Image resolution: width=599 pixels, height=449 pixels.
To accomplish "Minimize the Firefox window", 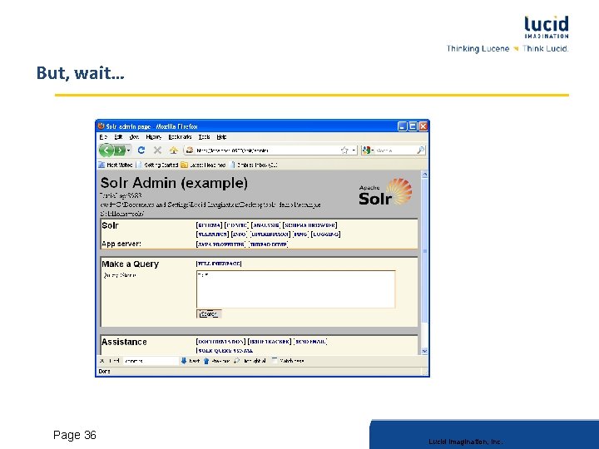I will pos(403,126).
